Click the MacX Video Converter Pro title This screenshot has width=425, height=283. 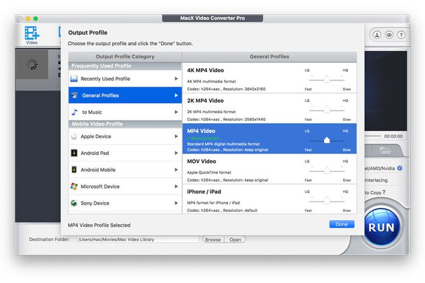click(x=212, y=18)
